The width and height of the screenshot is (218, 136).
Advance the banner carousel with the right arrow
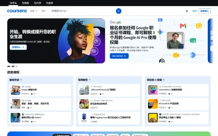point(212,41)
